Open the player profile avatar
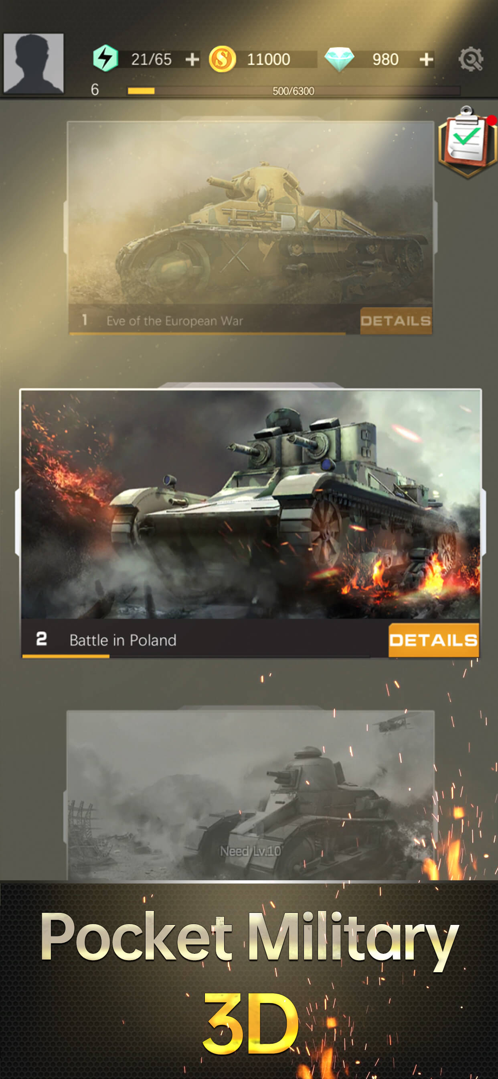The image size is (498, 1079). pos(33,63)
